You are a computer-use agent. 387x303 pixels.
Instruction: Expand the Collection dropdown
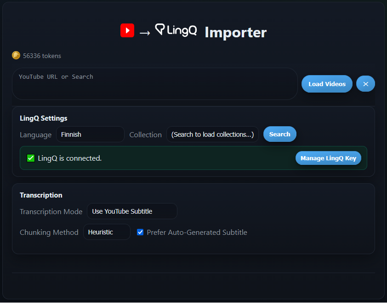[212, 134]
